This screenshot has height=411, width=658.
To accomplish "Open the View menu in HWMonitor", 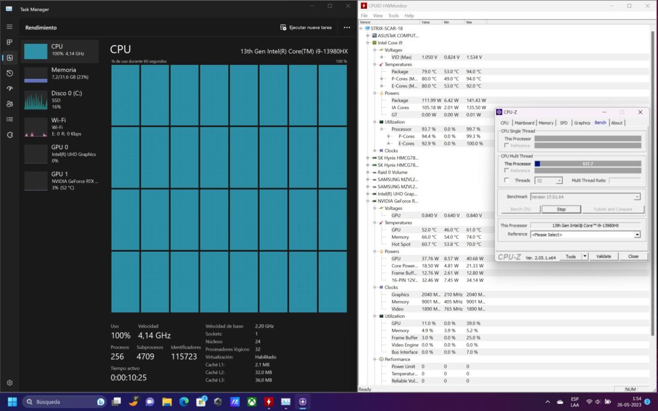I will click(378, 15).
